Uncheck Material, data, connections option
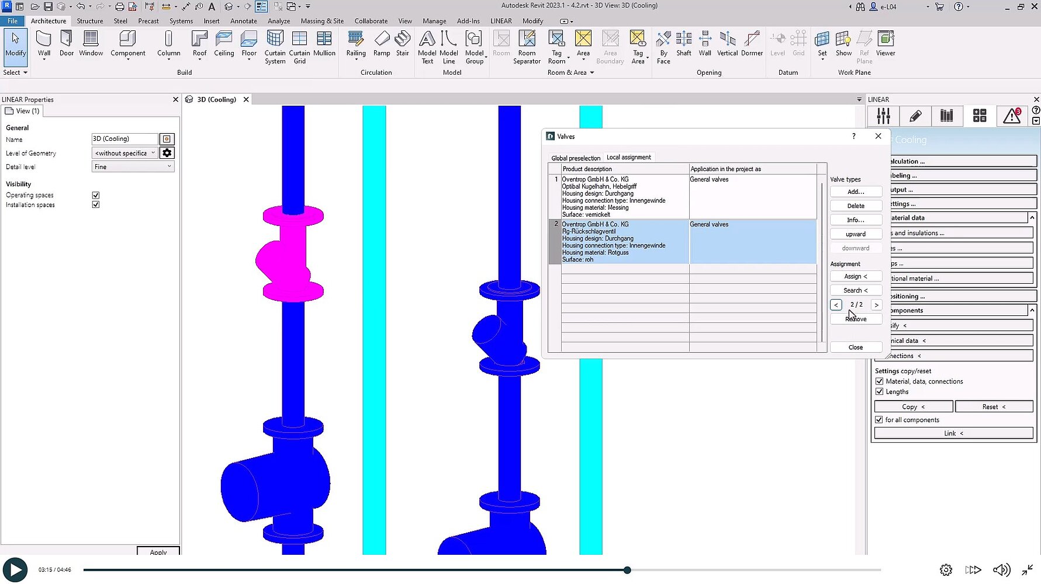This screenshot has width=1041, height=584. 879,381
